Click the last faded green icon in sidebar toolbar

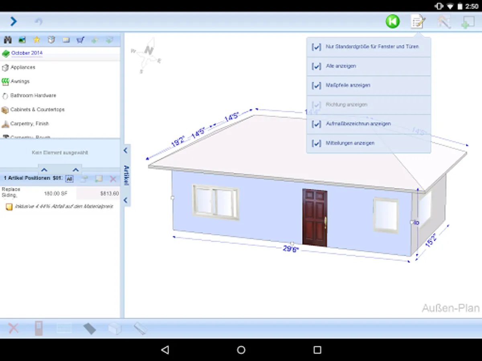click(x=109, y=40)
